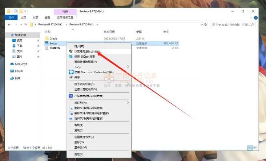Open Downloads (下载) in sidebar
266x161 pixels.
pos(20,46)
